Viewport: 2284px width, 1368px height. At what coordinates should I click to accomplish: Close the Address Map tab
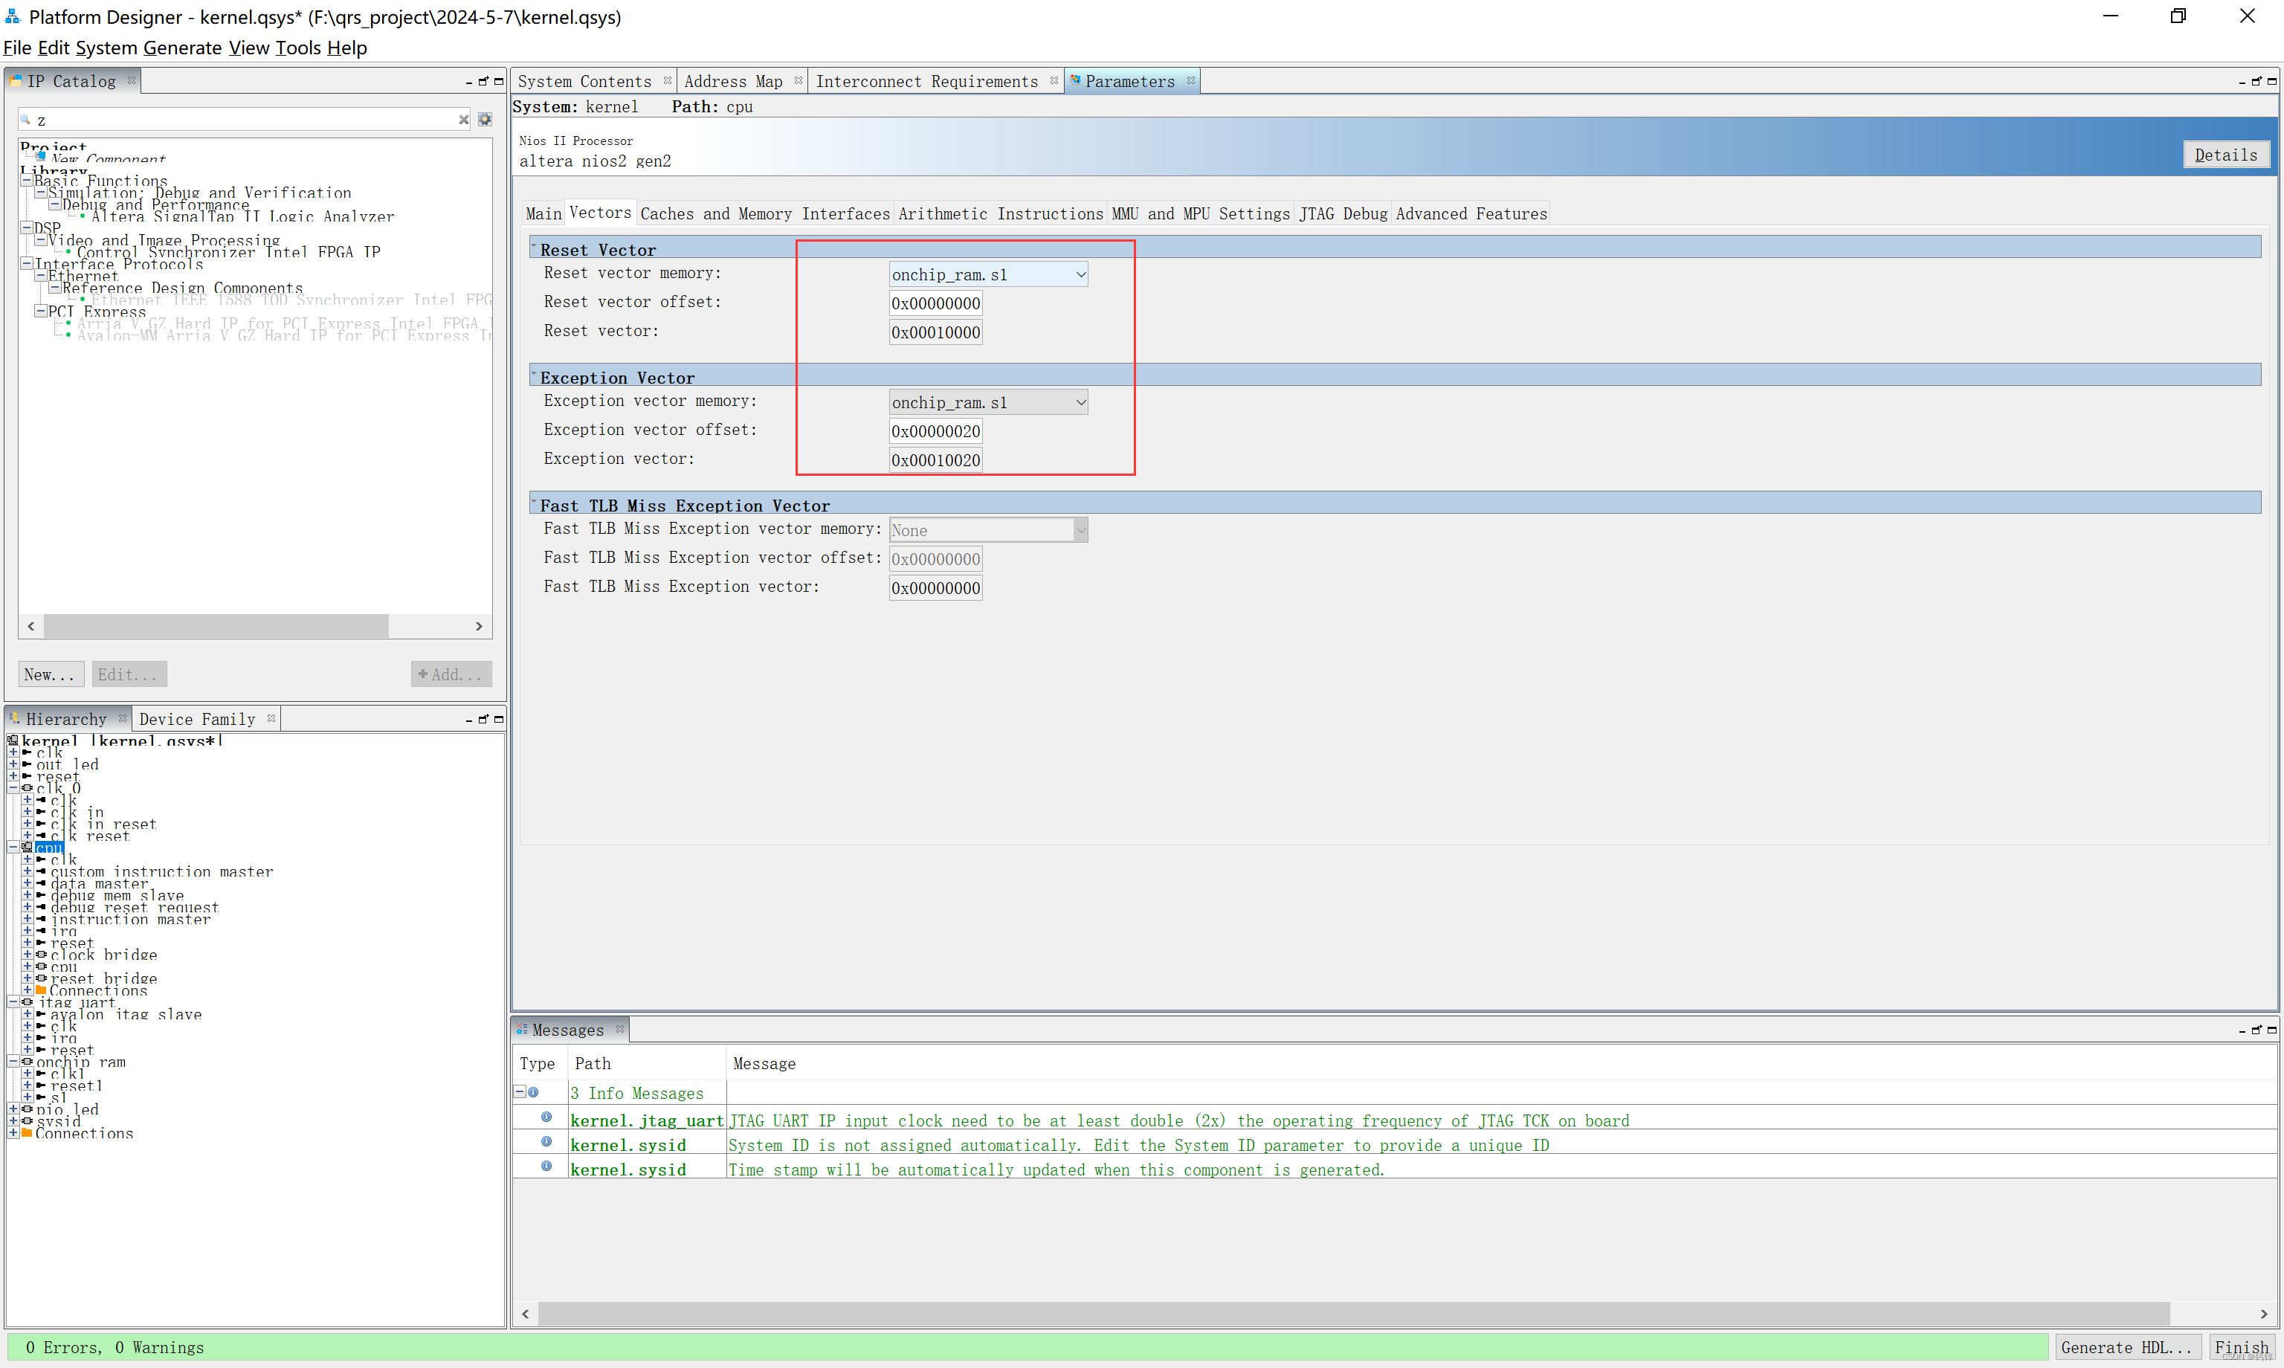click(x=799, y=80)
